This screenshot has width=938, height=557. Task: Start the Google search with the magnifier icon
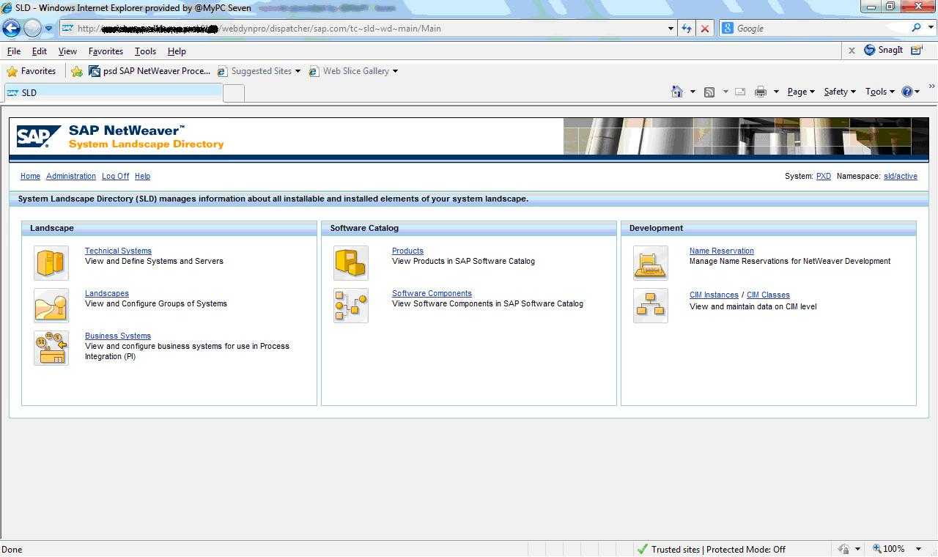click(x=916, y=28)
